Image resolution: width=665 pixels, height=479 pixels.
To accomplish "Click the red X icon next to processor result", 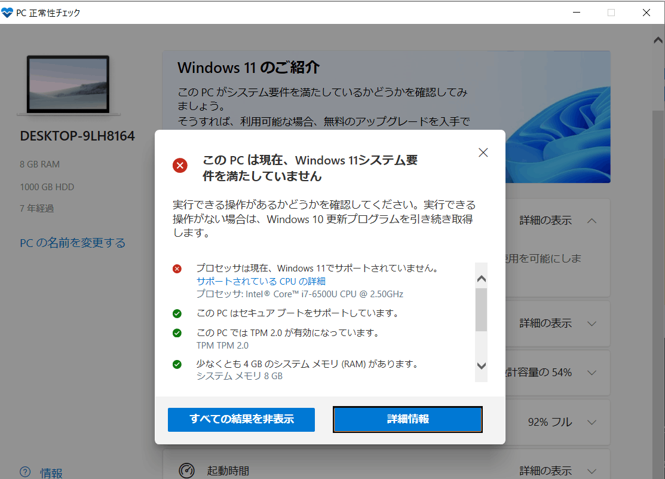I will (177, 269).
